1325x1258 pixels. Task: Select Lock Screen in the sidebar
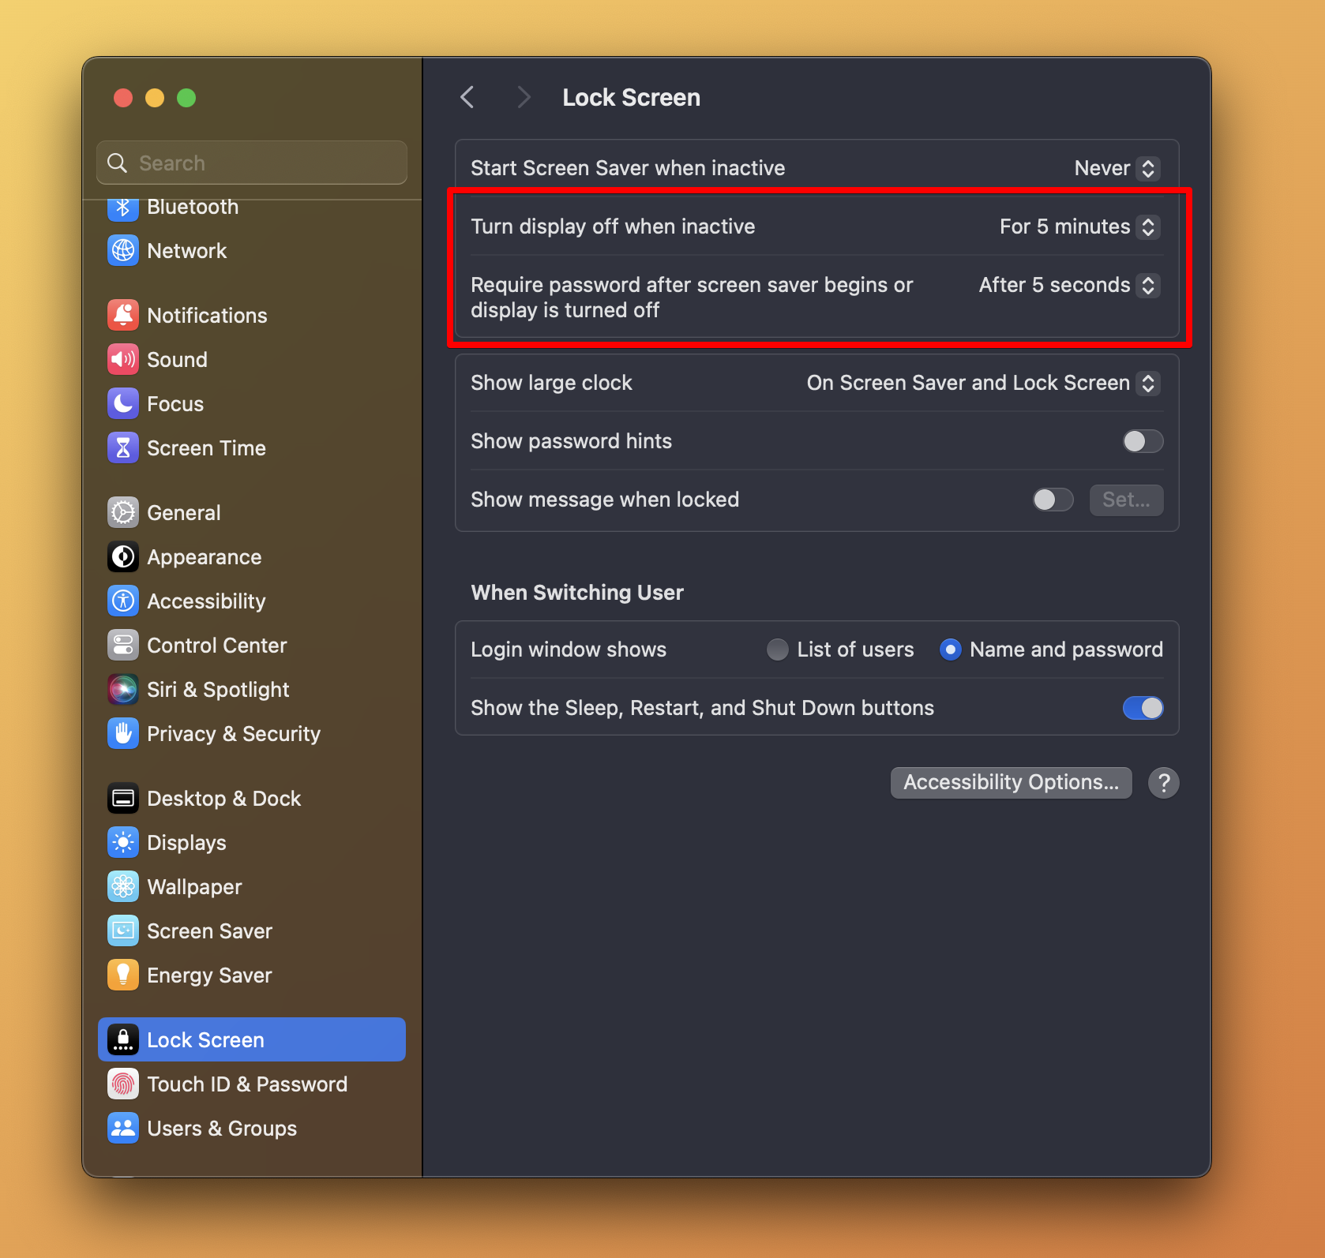point(205,1039)
